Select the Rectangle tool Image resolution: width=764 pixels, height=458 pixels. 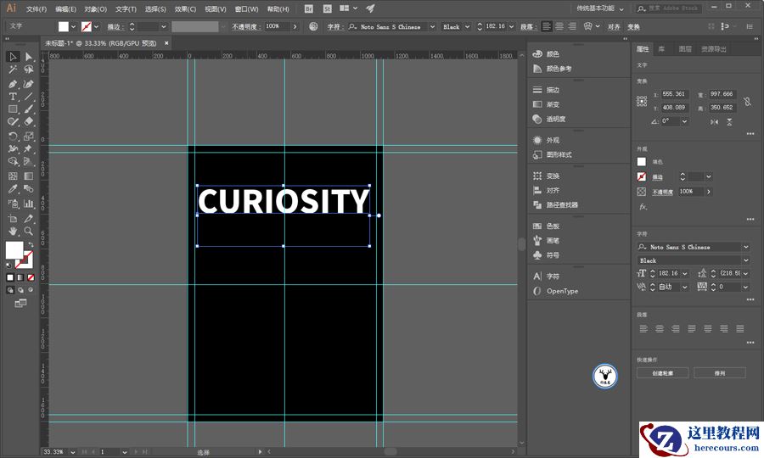(13, 109)
